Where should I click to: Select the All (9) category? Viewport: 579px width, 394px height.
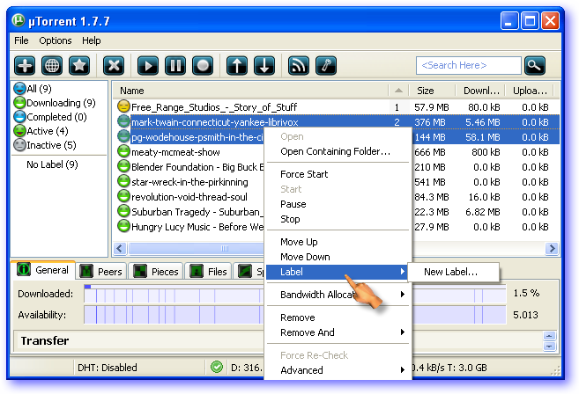click(33, 89)
